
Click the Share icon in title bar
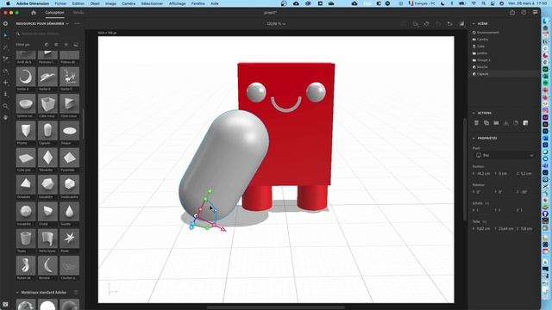[x=512, y=13]
